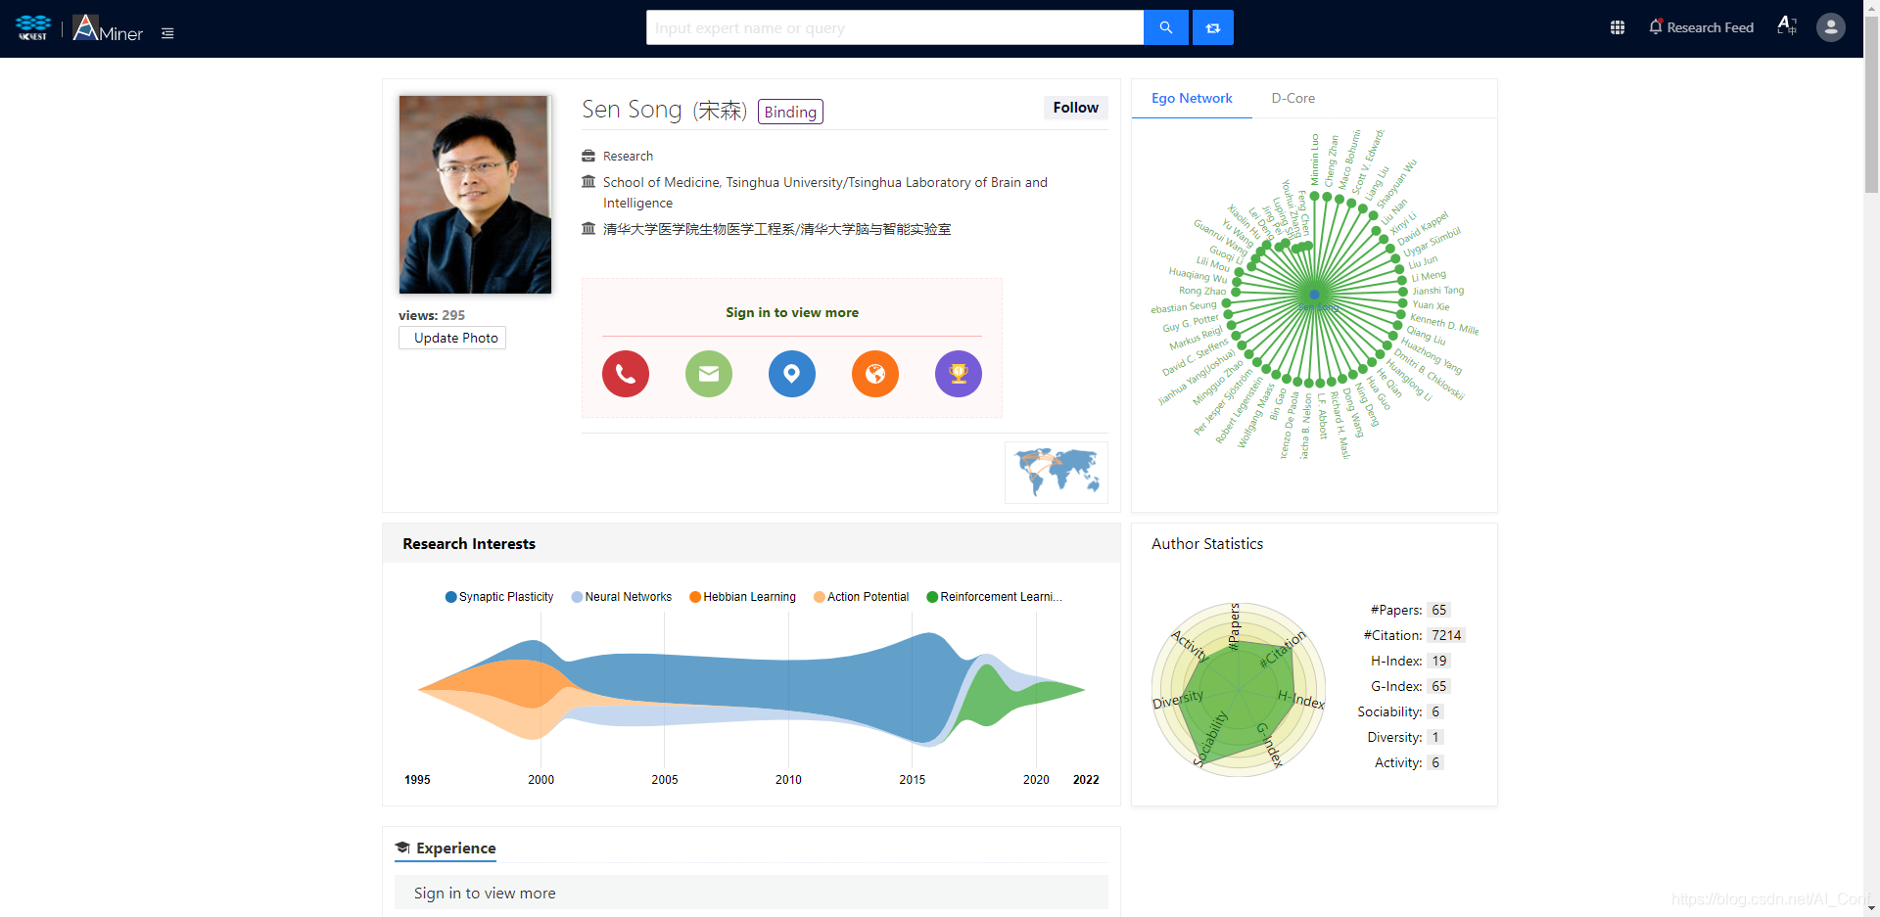Switch to the D-Core tab
This screenshot has height=917, width=1880.
(1292, 98)
